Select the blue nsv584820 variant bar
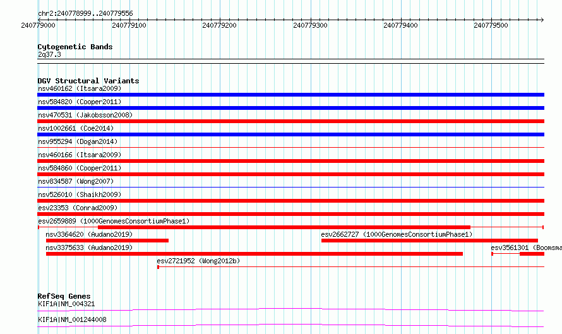Screen dimensions: 562x334 [x=290, y=108]
